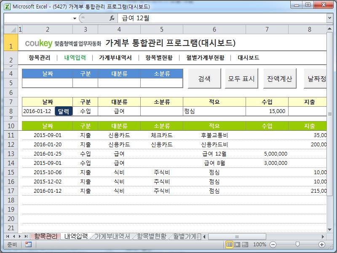
Task: Click the empty 대분류 search field
Action: pyautogui.click(x=119, y=83)
